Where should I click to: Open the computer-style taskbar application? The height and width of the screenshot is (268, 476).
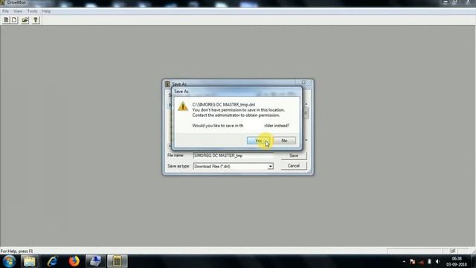95,261
